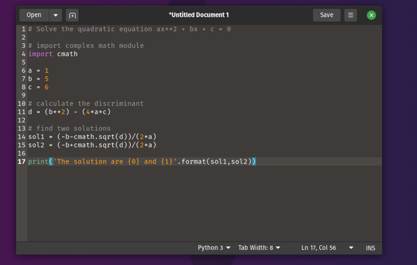The width and height of the screenshot is (417, 265).
Task: Toggle the INS insert mode indicator
Action: point(371,248)
